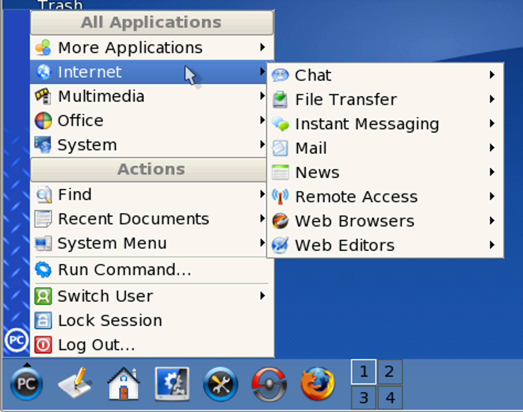Click the red circular-arrow update icon
The width and height of the screenshot is (523, 412).
(269, 384)
